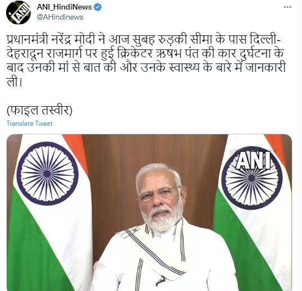Open the @AHindinews handle
302x291 pixels.
coord(60,17)
